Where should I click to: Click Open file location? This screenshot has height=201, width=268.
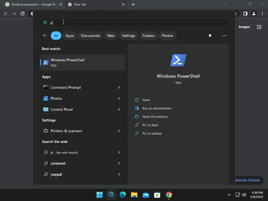click(155, 117)
